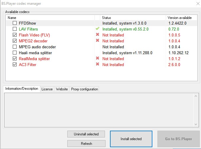Click version 2.6.0.0 for AC3 Filter
Viewport: 201px width, 149px height.
pos(174,65)
